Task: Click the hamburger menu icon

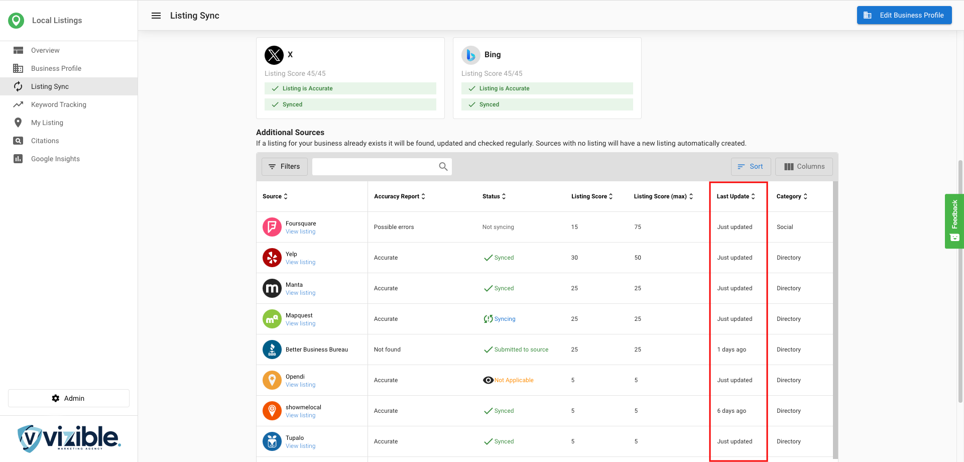Action: (x=156, y=16)
